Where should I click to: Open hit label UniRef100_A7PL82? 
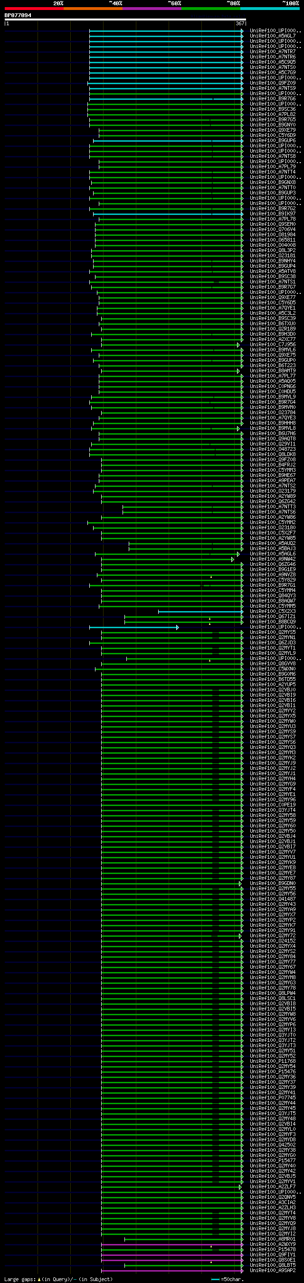click(273, 115)
